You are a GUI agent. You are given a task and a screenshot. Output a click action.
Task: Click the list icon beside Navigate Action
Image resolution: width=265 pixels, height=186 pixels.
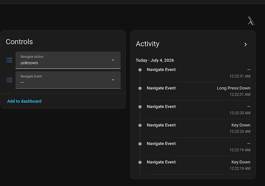click(x=10, y=60)
